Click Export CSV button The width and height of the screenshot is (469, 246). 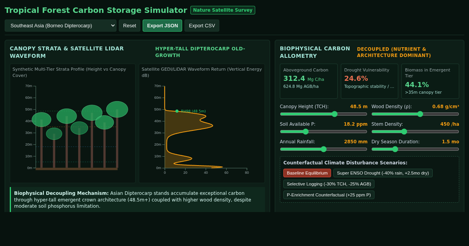coord(202,26)
